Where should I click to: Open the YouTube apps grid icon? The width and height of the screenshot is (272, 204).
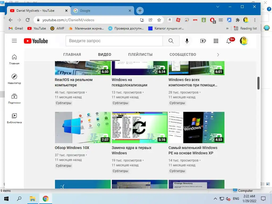tap(216, 41)
